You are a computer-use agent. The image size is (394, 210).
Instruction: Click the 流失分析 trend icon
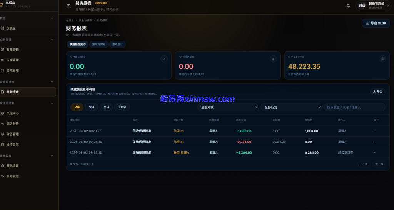[x=2, y=124]
